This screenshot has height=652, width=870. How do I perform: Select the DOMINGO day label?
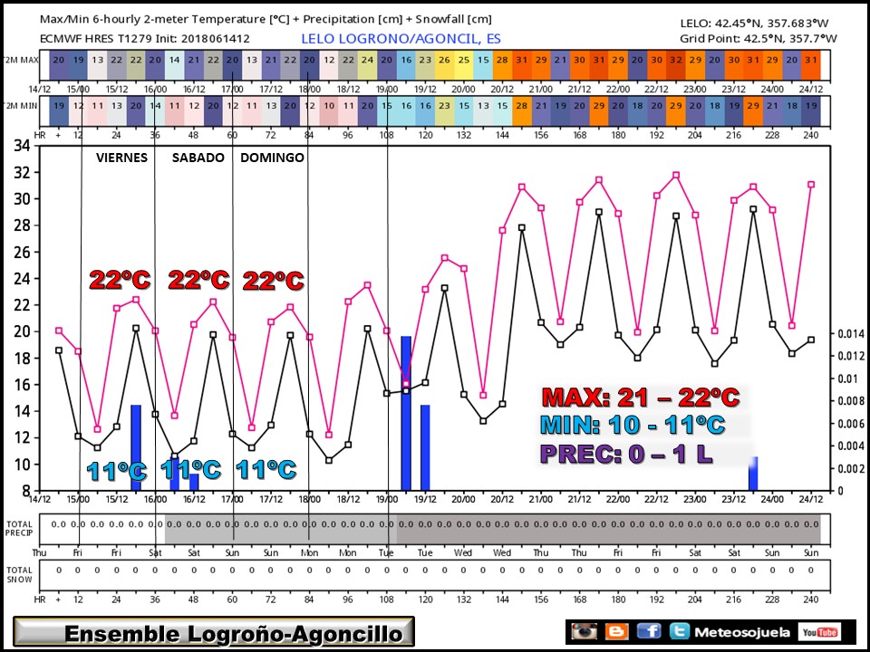coord(272,158)
